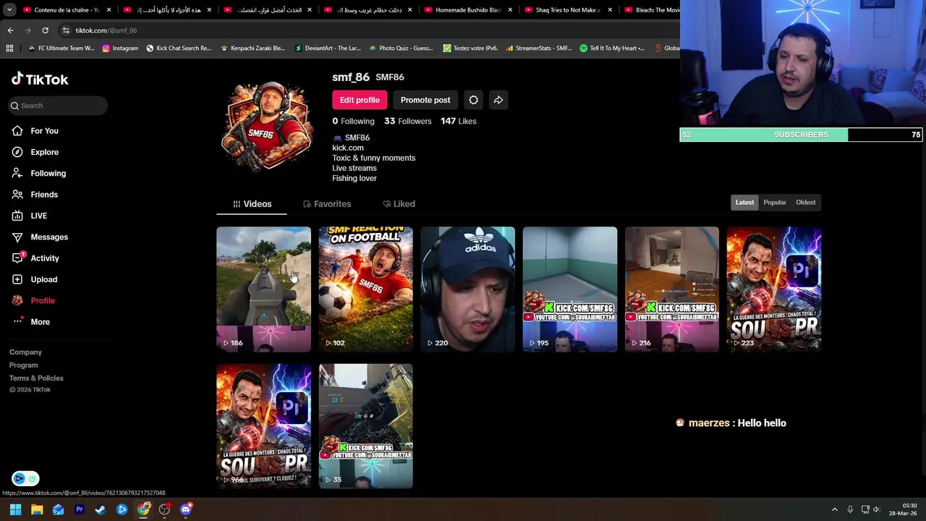Close the Contenu de la chaîne tab
This screenshot has height=521, width=926.
(x=109, y=10)
